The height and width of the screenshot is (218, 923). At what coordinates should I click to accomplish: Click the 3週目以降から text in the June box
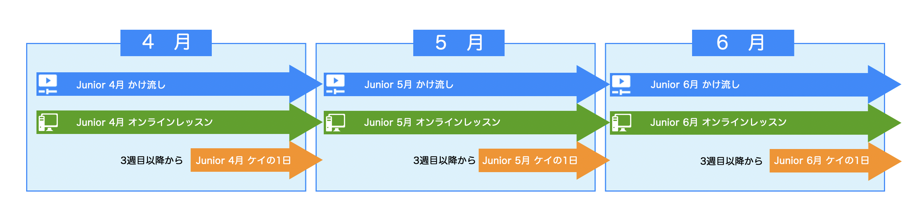pos(731,161)
